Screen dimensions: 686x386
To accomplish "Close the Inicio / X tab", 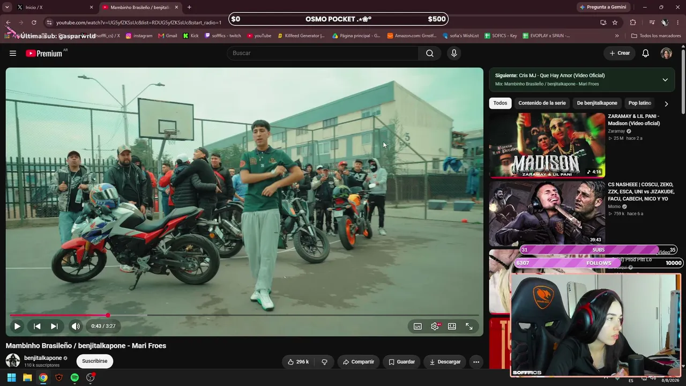I will coord(91,8).
